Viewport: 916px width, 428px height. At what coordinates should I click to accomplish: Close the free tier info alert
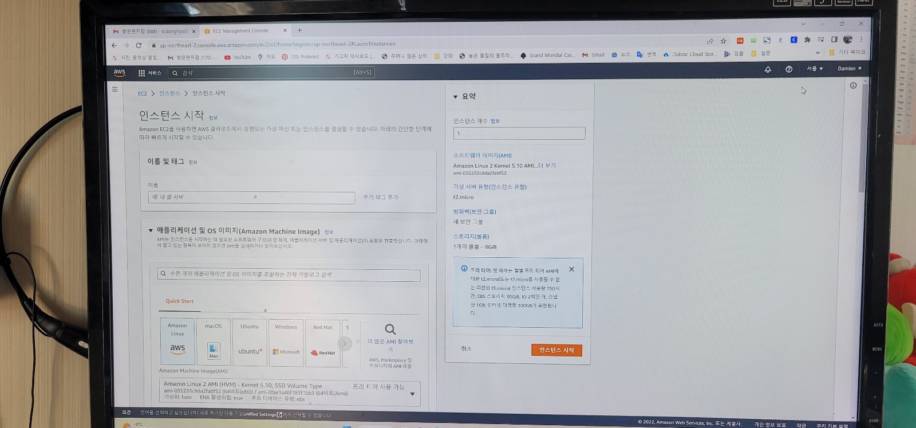point(571,269)
